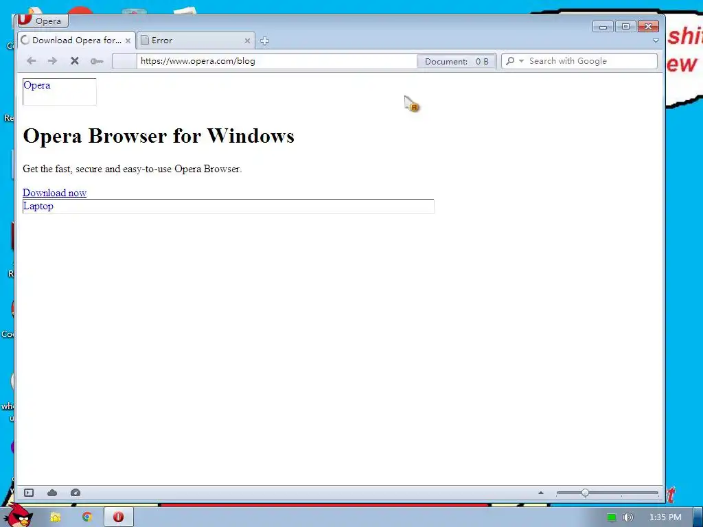Close the Error tab
The image size is (703, 527).
click(x=247, y=40)
